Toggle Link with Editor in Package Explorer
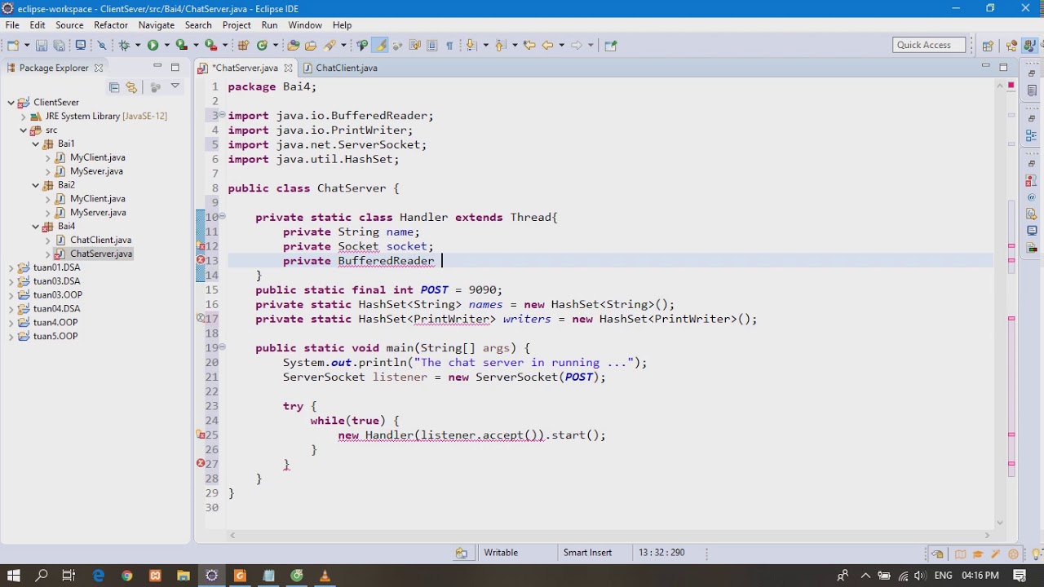The height and width of the screenshot is (587, 1044). click(131, 87)
